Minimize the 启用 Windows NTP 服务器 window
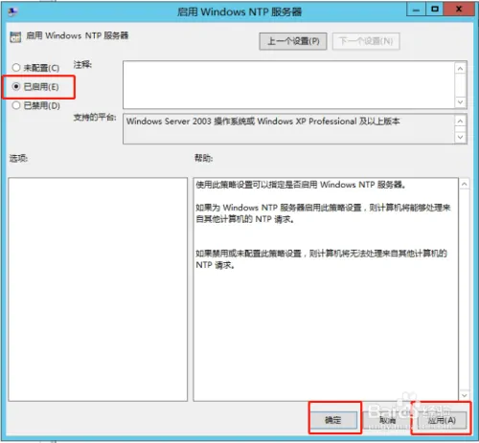Viewport: 479px width, 443px height. [x=416, y=10]
